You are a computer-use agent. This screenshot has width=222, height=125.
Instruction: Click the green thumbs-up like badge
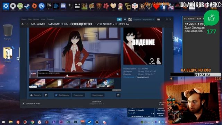click(211, 18)
